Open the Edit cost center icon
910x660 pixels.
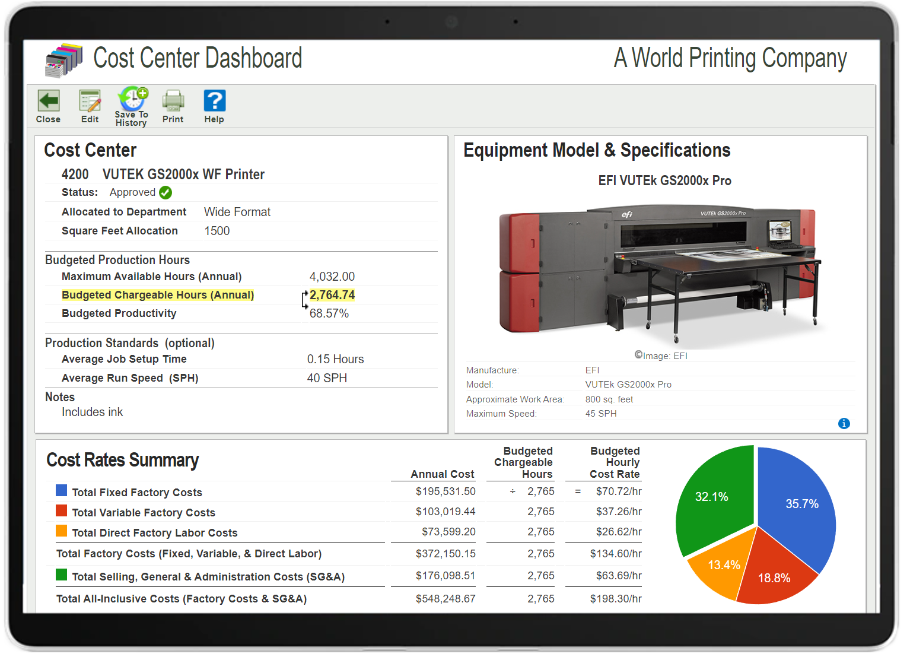pos(90,101)
